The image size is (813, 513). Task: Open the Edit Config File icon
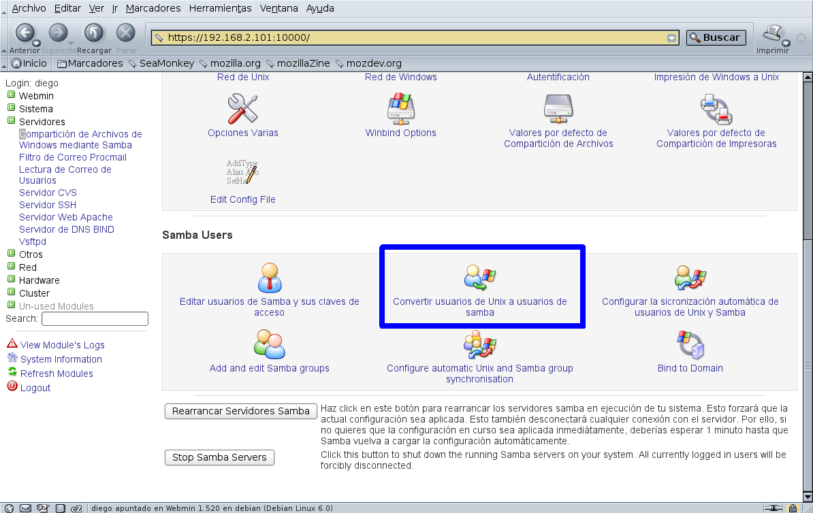coord(242,172)
